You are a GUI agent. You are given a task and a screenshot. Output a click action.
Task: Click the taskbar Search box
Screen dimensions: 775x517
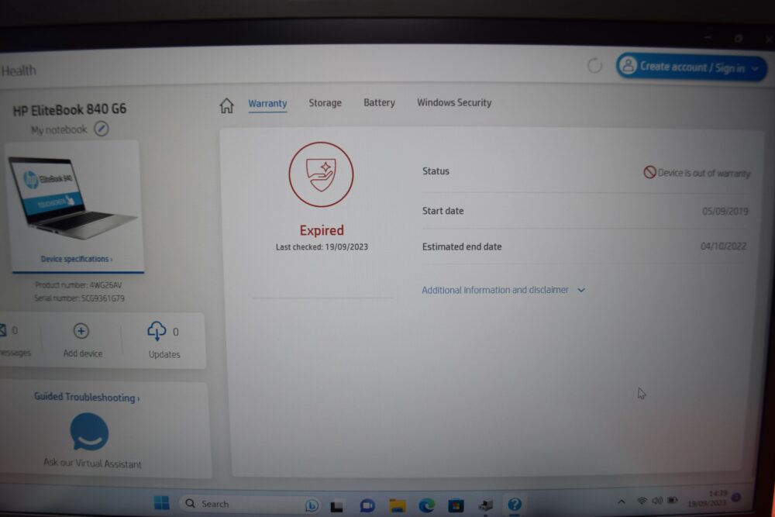[x=250, y=504]
